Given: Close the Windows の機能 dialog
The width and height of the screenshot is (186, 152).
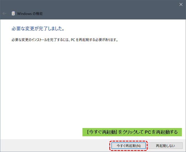Looking at the screenshot, I should [181, 4].
